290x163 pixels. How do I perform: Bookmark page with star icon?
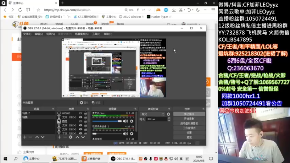[x=38, y=10]
